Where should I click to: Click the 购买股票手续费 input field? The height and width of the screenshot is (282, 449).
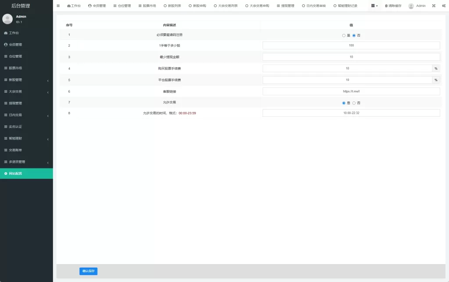point(347,68)
